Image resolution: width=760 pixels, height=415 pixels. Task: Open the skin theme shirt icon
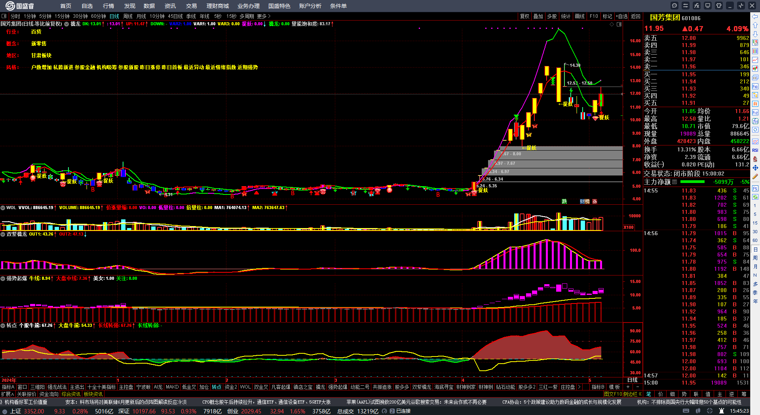coord(719,6)
